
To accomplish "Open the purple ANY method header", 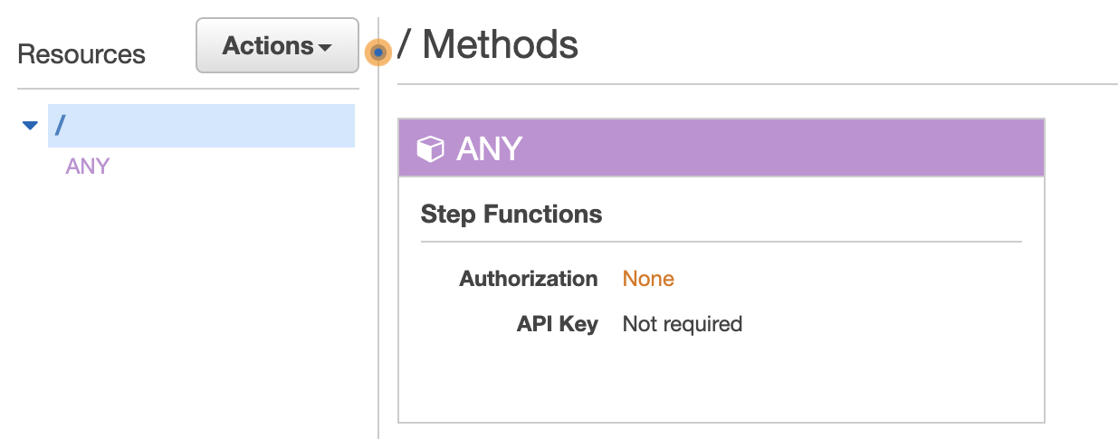I will pyautogui.click(x=721, y=148).
